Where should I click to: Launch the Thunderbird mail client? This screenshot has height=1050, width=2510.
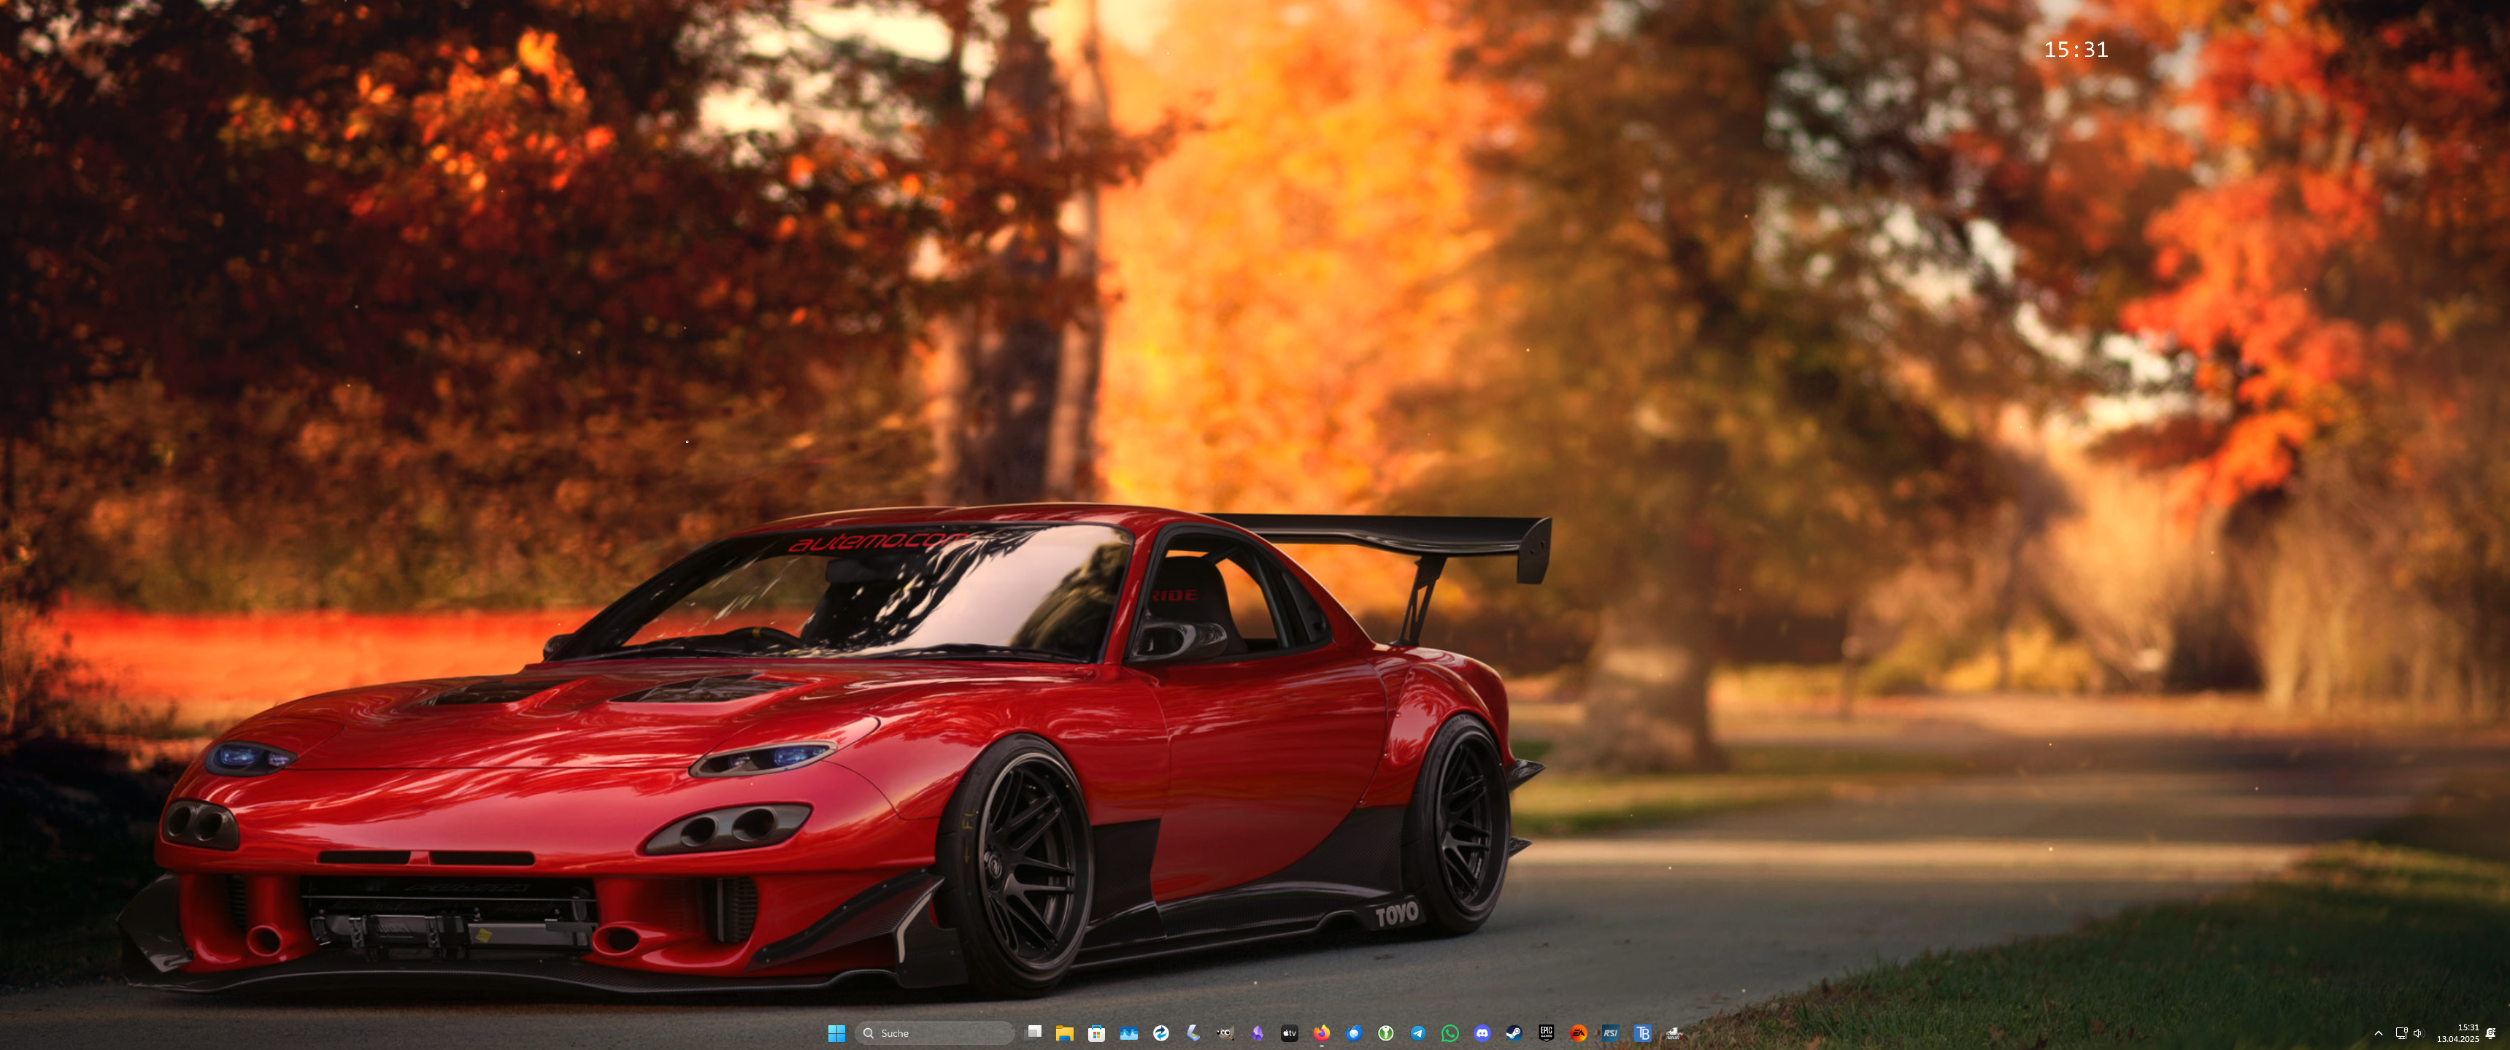1355,1035
